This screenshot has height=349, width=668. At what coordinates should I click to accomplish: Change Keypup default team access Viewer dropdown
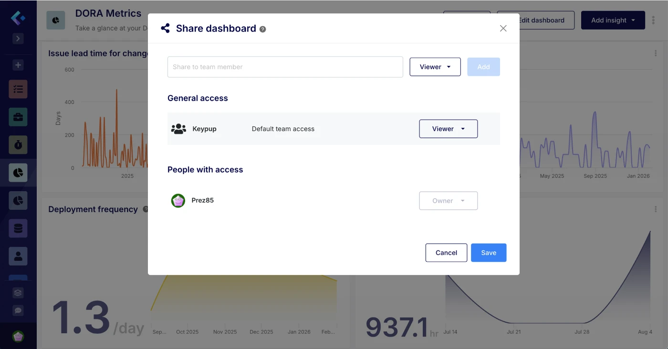(x=448, y=129)
